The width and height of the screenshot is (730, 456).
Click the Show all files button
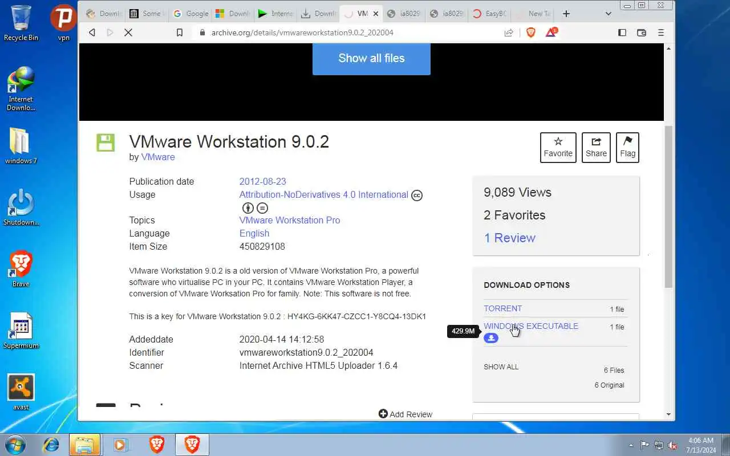tap(371, 58)
